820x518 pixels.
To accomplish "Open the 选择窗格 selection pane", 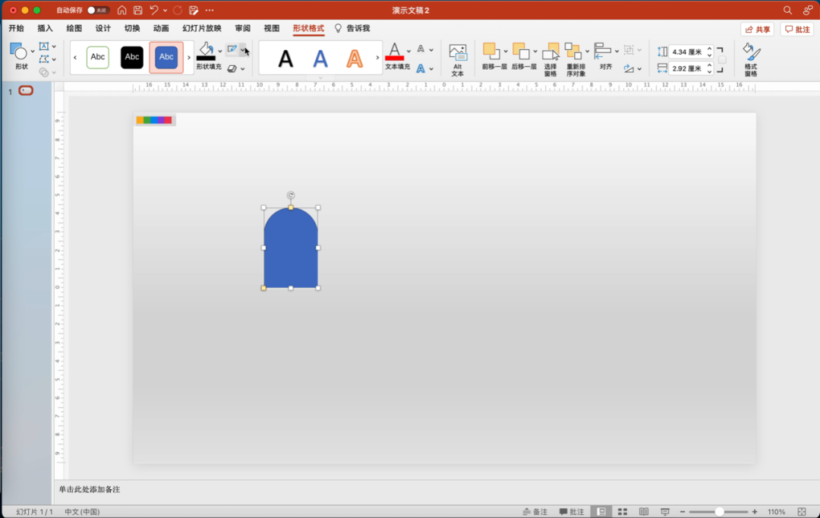I will coord(550,60).
